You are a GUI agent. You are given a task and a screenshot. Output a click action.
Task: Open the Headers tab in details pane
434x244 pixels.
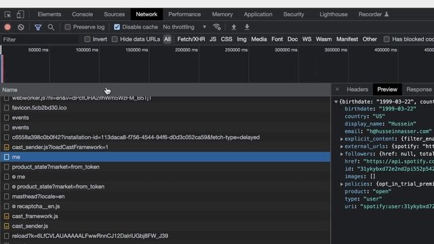(357, 89)
